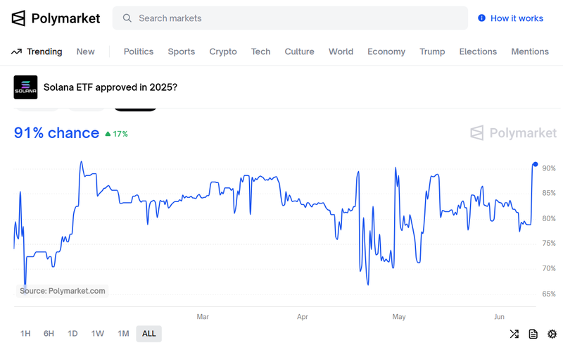Switch to the New tab
The height and width of the screenshot is (350, 563).
tap(85, 51)
